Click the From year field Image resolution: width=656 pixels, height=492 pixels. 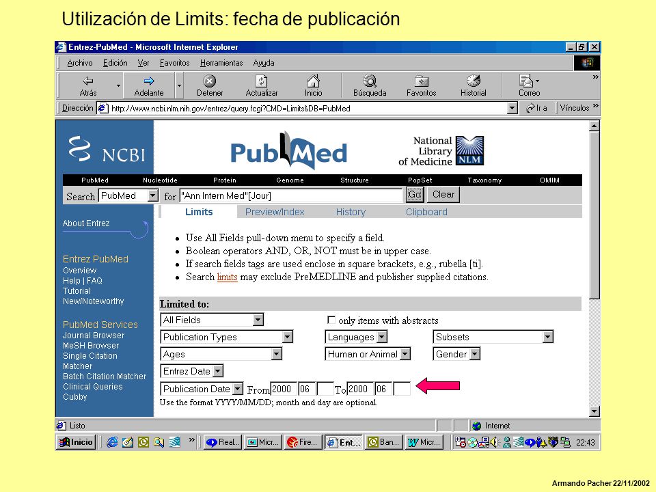[284, 389]
